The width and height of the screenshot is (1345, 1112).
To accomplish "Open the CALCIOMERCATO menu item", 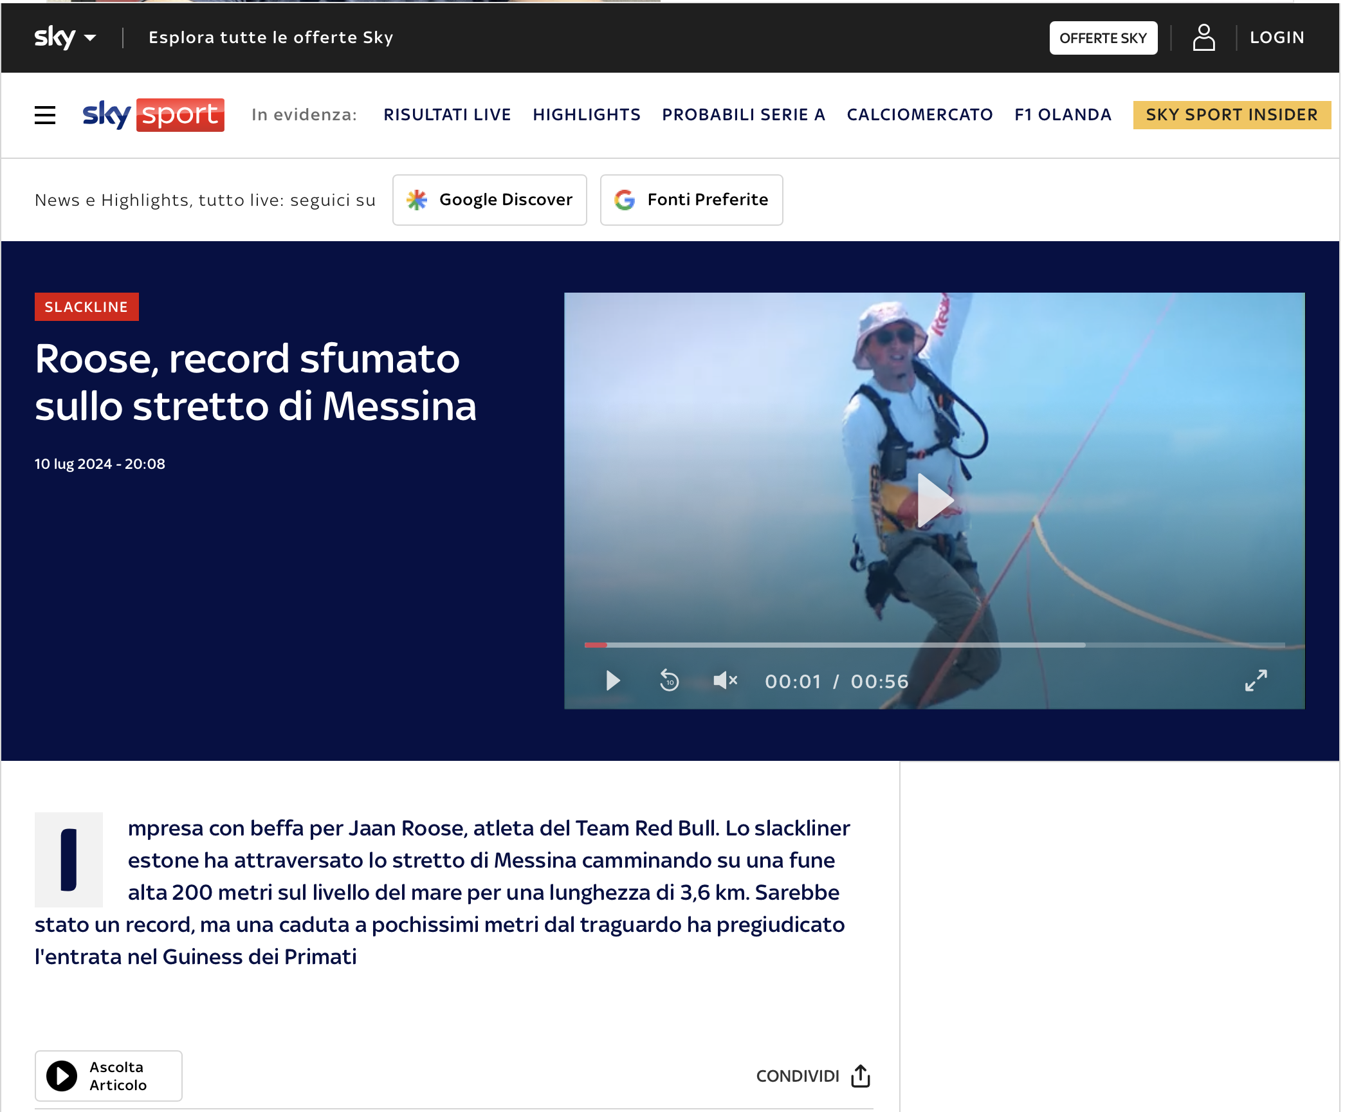I will tap(920, 114).
